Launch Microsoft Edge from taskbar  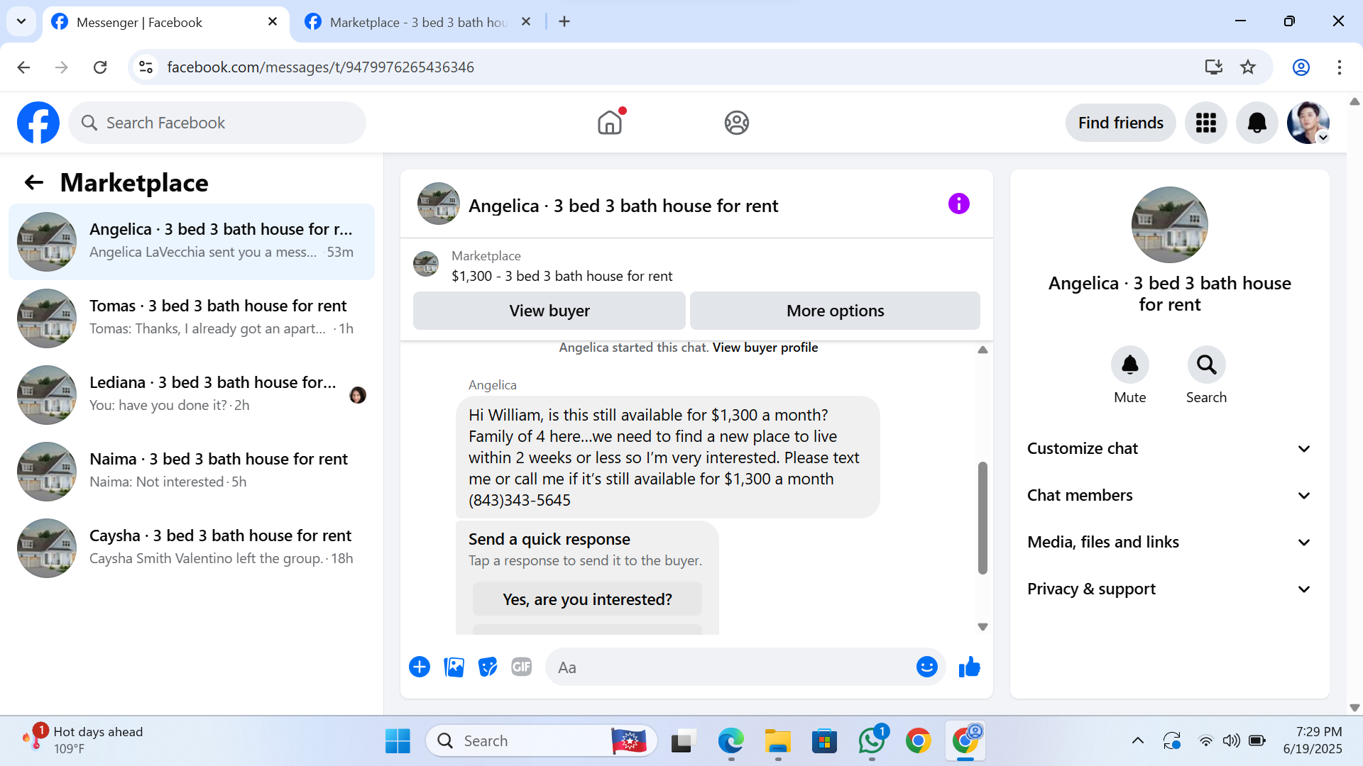(x=730, y=741)
